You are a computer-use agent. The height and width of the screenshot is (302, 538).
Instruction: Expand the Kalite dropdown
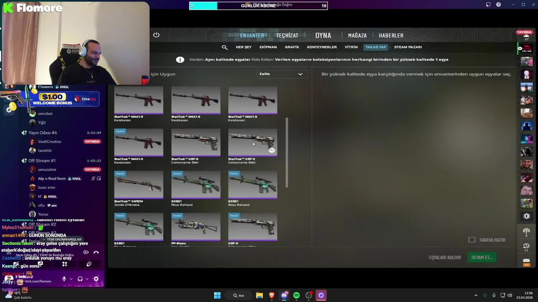pos(281,74)
